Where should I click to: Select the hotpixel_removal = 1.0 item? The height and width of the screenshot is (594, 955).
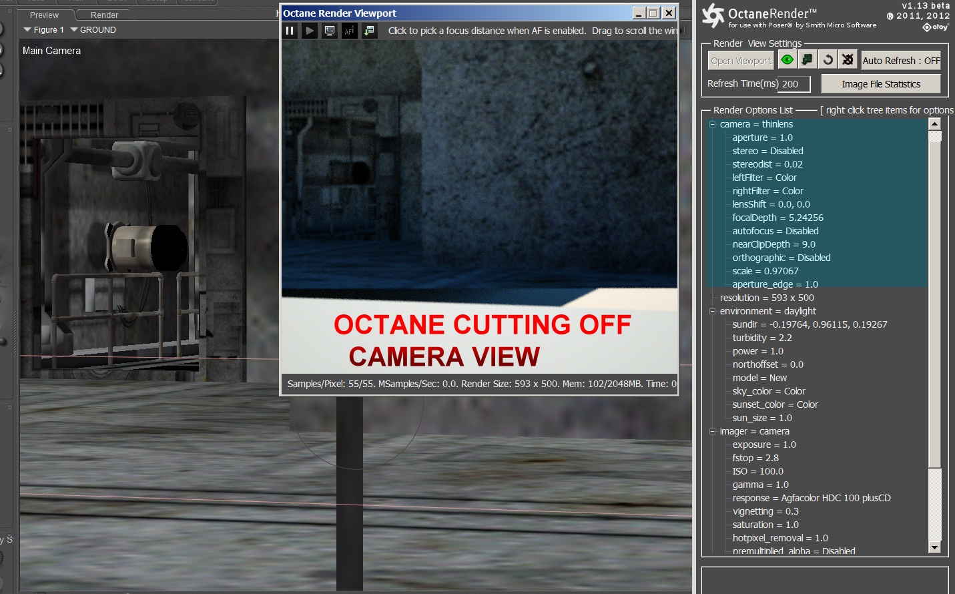[x=780, y=538]
